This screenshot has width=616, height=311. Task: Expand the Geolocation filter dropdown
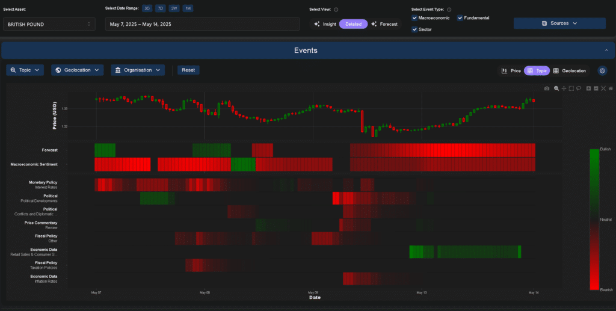[x=77, y=70]
